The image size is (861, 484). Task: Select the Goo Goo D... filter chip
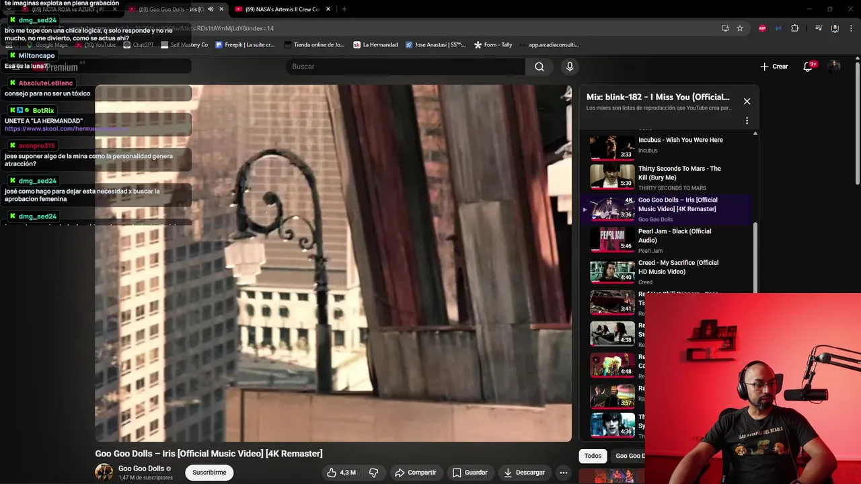(x=630, y=456)
